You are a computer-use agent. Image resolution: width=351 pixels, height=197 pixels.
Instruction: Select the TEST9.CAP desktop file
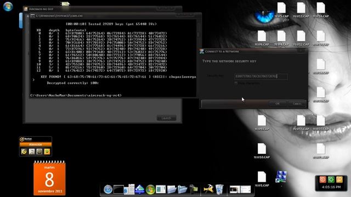pyautogui.click(x=262, y=123)
